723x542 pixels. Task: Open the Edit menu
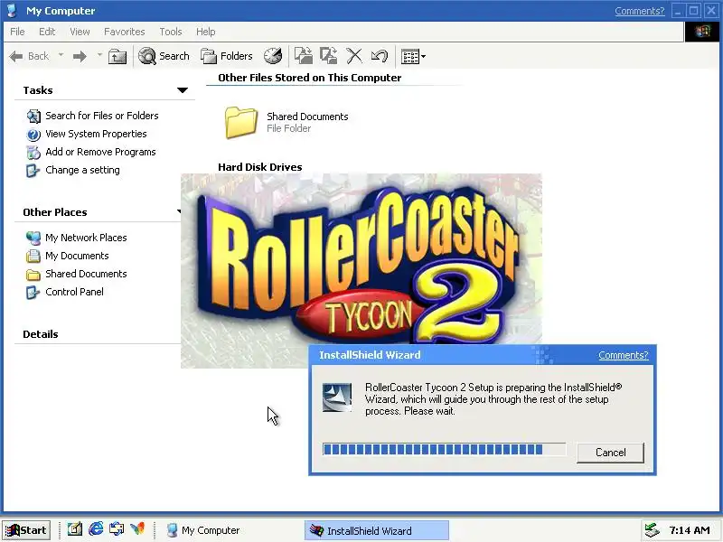coord(47,32)
